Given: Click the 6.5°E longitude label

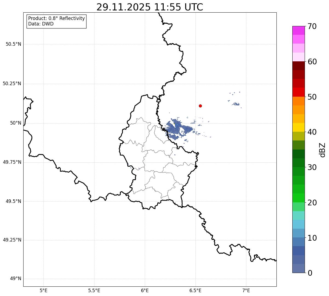Looking at the screenshot, I should click(x=195, y=291).
